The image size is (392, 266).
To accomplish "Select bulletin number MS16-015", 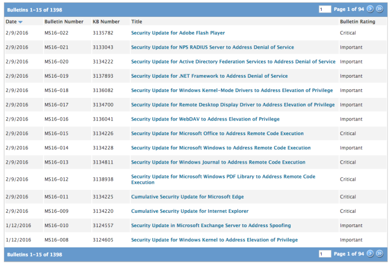I will (x=56, y=134).
